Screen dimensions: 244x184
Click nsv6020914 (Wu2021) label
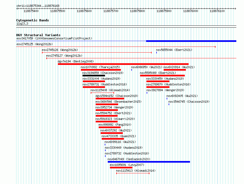coord(179,67)
